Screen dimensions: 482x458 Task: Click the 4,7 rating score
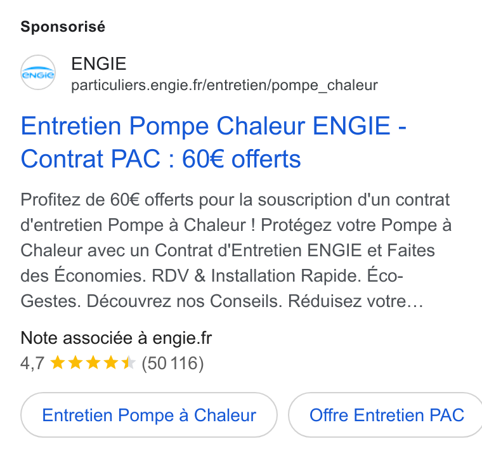[x=32, y=363]
